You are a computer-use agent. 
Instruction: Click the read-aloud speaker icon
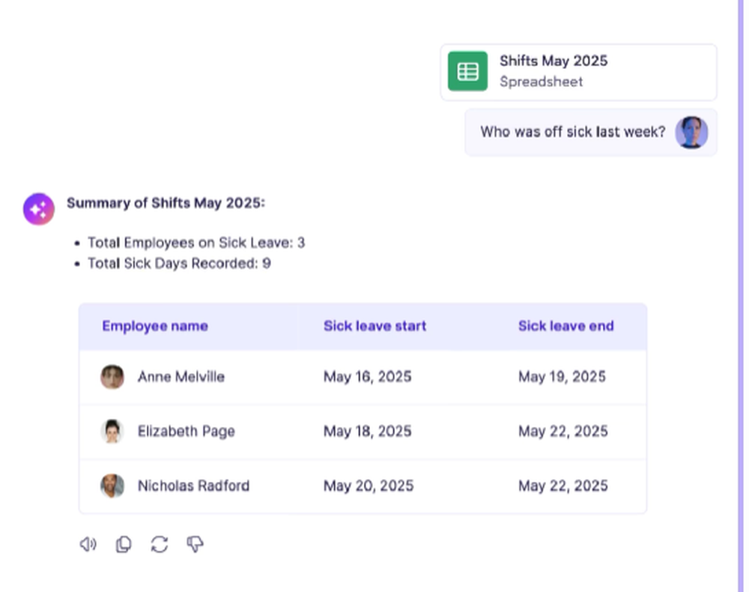coord(88,544)
